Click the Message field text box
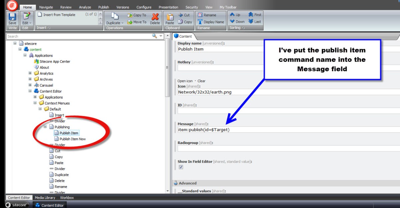Image resolution: width=400 pixels, height=208 pixels. [x=287, y=130]
